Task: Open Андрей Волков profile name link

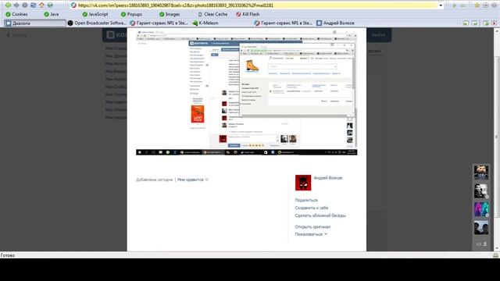Action: point(328,178)
